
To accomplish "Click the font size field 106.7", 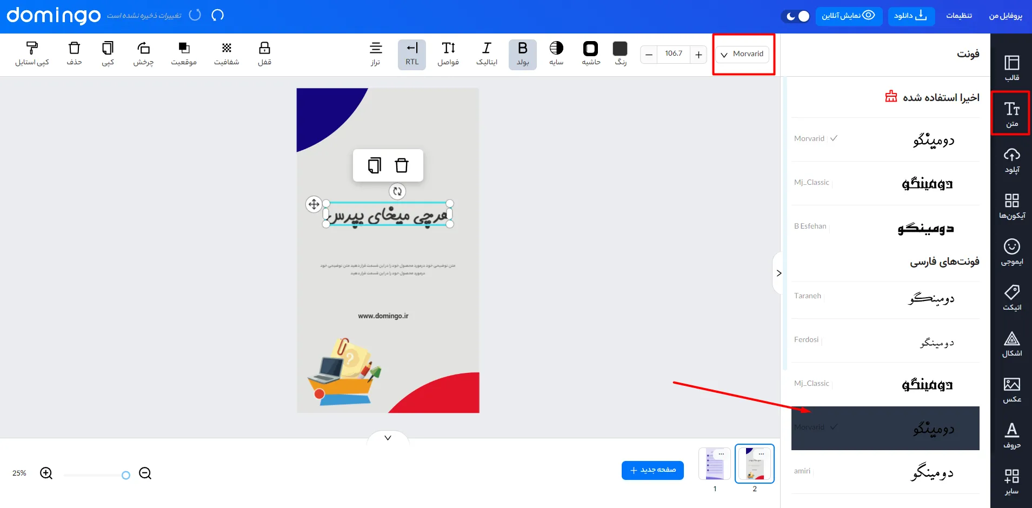I will [x=674, y=54].
